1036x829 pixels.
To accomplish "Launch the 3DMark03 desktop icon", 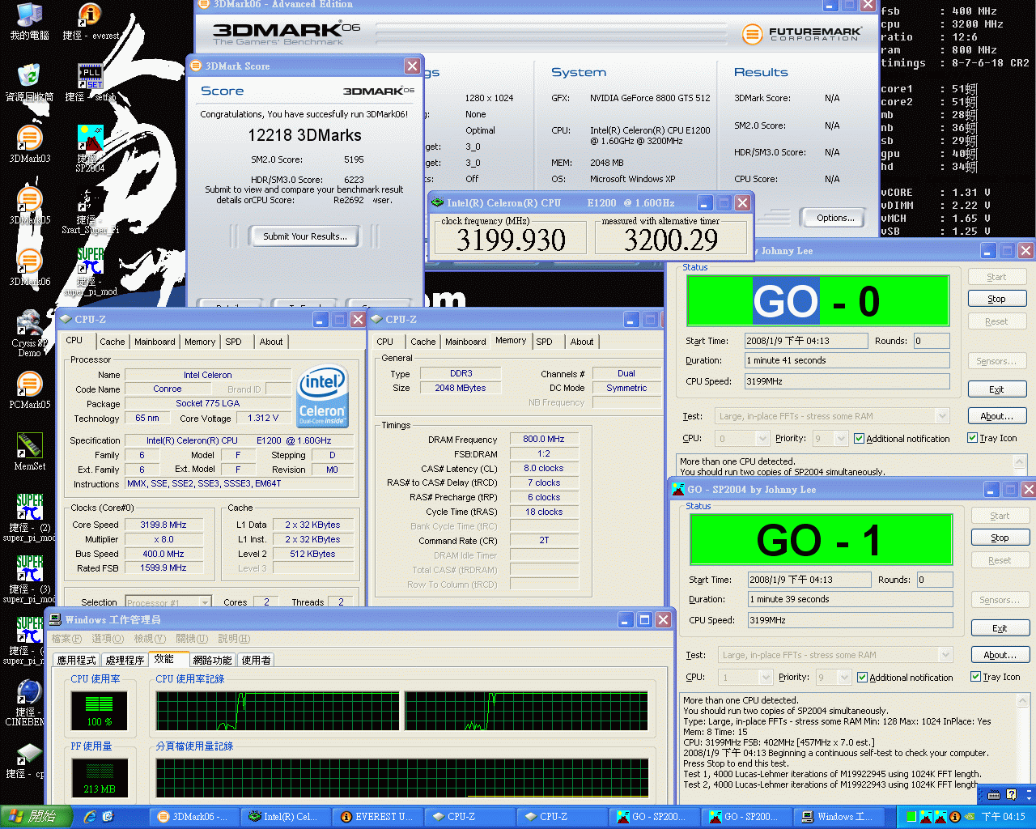I will tap(30, 144).
